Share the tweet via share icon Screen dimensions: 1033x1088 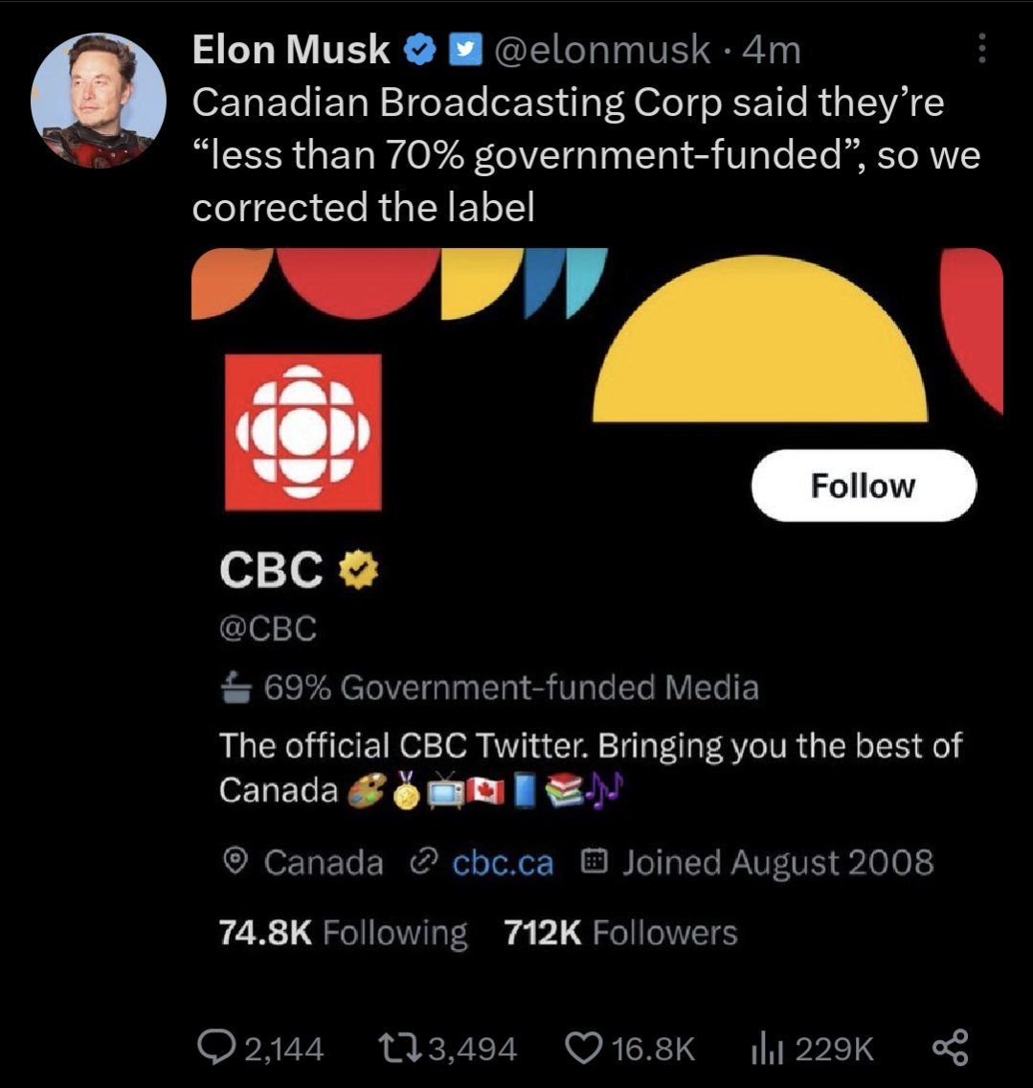(x=948, y=1048)
